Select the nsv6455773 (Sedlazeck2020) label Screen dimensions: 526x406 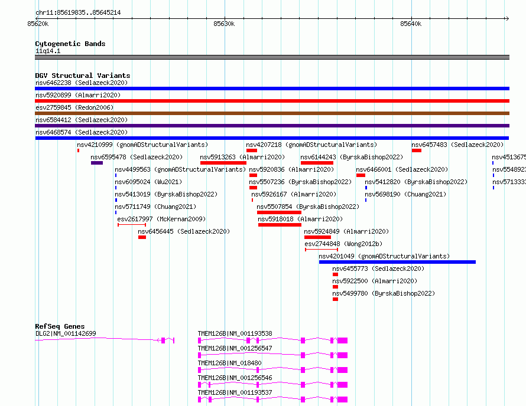pyautogui.click(x=378, y=269)
